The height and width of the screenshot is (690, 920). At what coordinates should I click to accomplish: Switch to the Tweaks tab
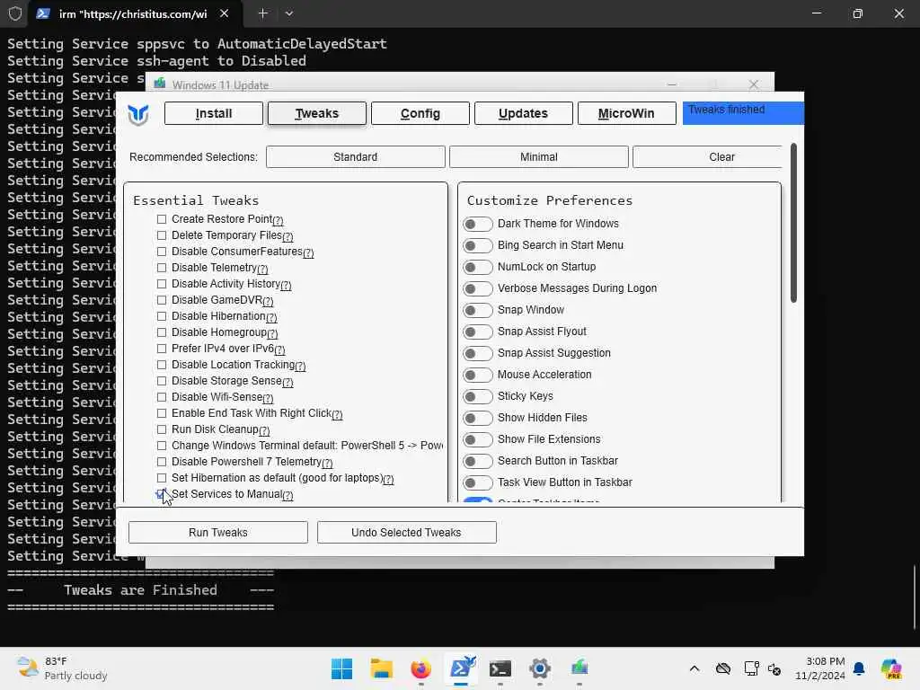coord(317,113)
